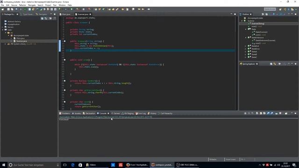Screen dimensions: 299x168
Task: Click the Windows Start button
Action: 4,165
